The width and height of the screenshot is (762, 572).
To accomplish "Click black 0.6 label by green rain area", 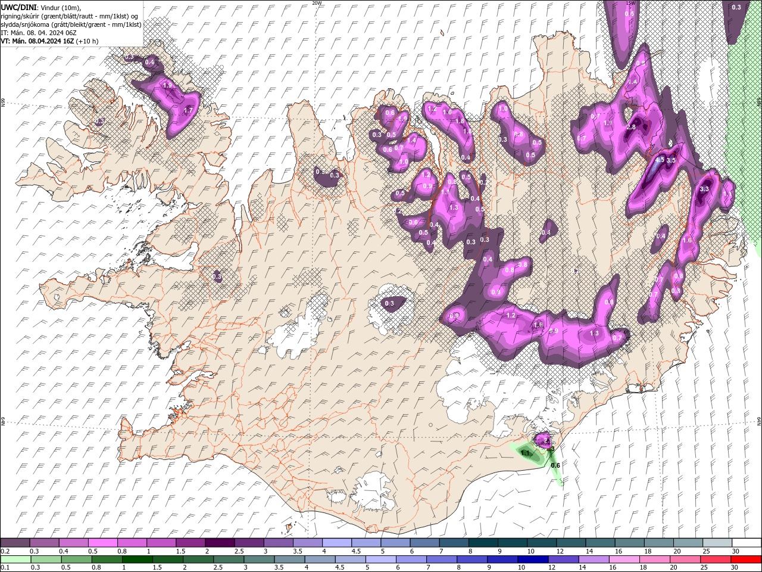I will pos(555,465).
